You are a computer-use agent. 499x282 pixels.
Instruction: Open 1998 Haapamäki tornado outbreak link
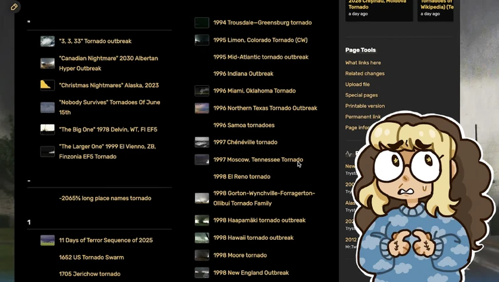259,220
